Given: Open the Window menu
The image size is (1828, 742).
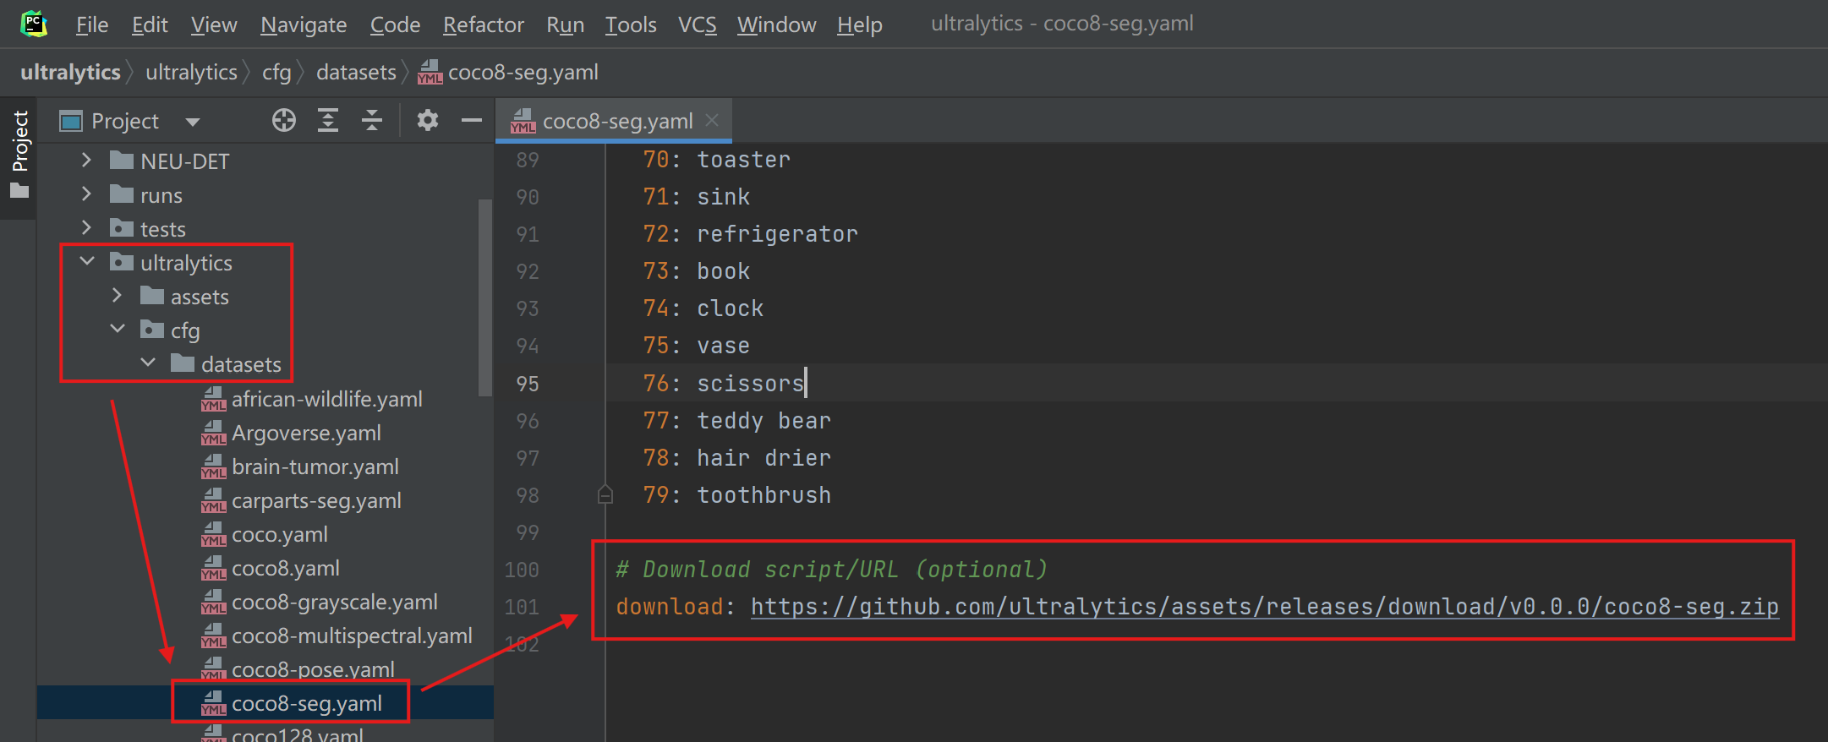Looking at the screenshot, I should click(x=776, y=25).
